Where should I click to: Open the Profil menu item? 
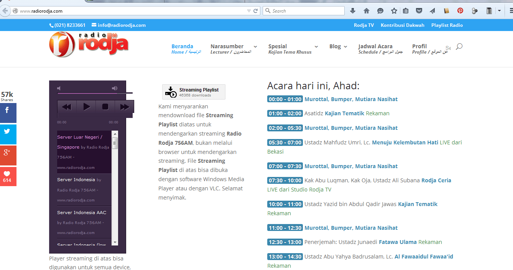[x=429, y=49]
